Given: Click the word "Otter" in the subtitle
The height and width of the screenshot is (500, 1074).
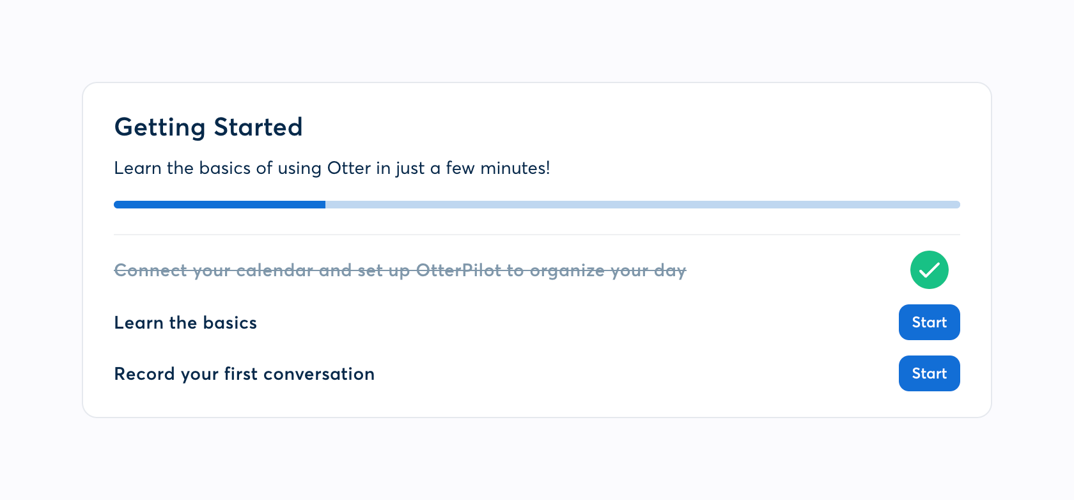Looking at the screenshot, I should (348, 168).
